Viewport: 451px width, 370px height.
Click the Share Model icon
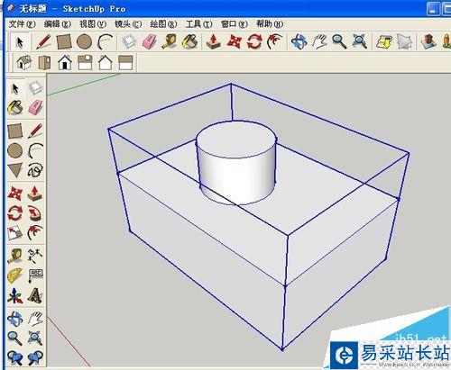click(404, 41)
